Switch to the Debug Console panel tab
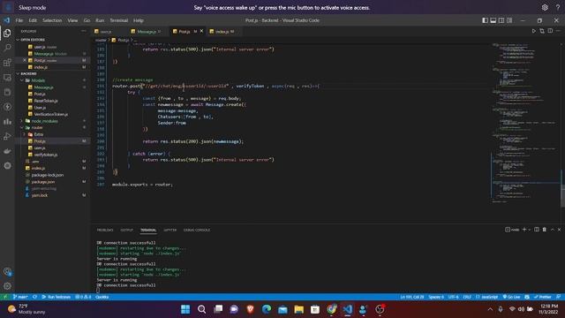This screenshot has width=565, height=318. (197, 230)
